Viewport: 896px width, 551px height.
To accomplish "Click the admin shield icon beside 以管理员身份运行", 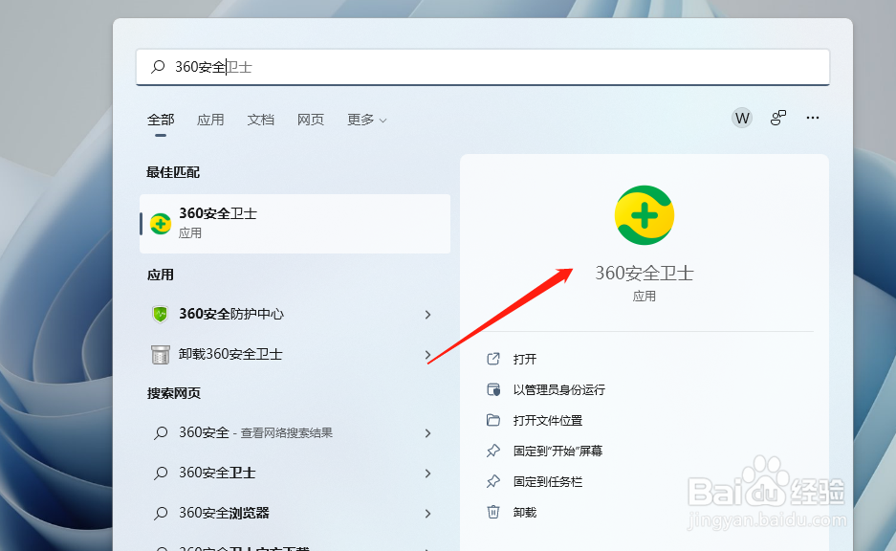I will [493, 390].
